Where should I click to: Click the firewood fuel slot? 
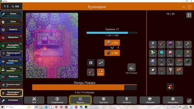pos(91,72)
